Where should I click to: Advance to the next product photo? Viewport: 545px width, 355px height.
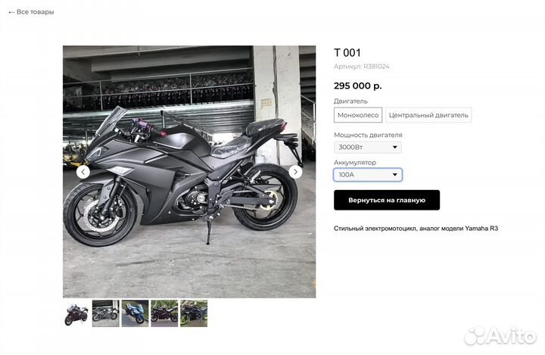[x=295, y=172]
